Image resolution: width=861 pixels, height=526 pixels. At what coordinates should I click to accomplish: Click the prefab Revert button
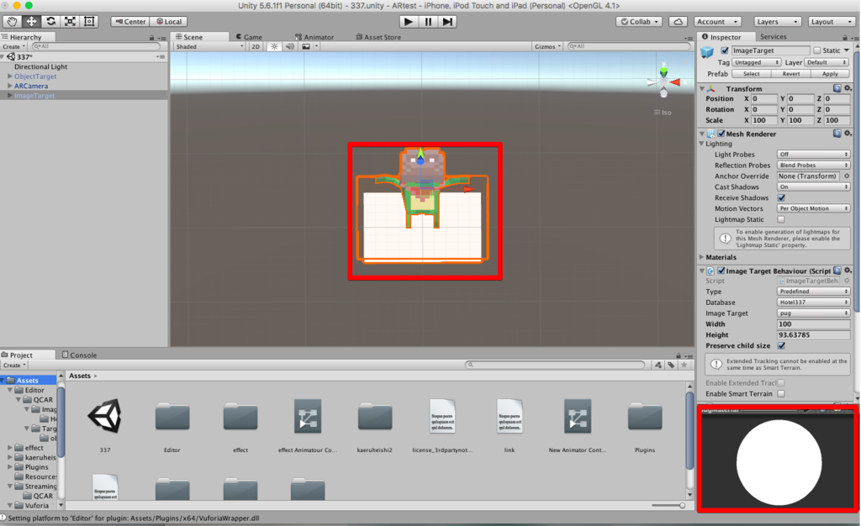coord(790,73)
